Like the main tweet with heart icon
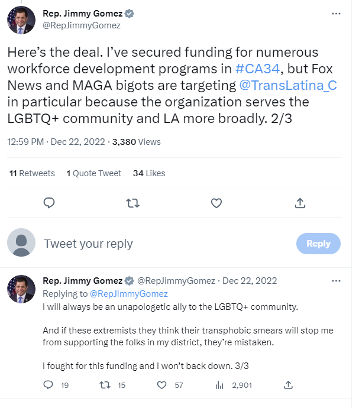The image size is (359, 408). tap(216, 203)
